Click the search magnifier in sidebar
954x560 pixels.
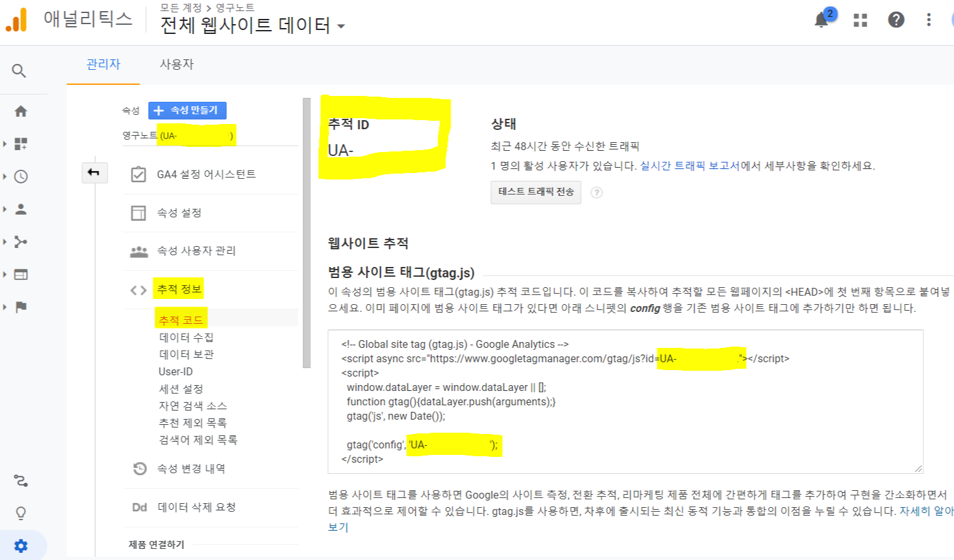click(19, 70)
